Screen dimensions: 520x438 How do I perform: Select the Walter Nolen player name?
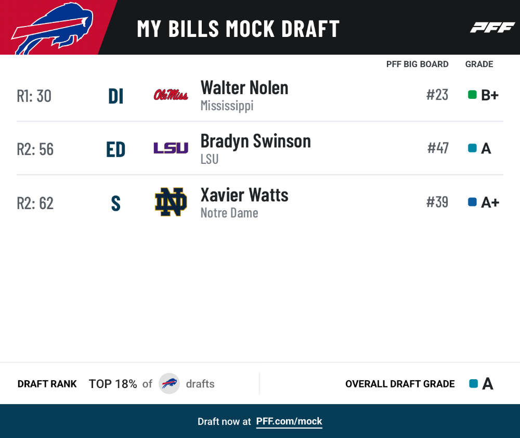[x=244, y=88]
